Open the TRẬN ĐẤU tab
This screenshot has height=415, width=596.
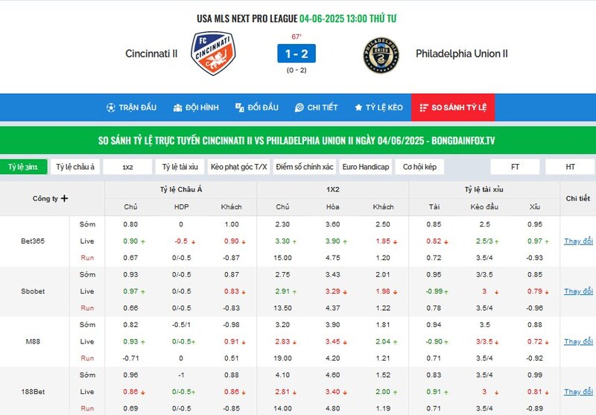tap(132, 107)
